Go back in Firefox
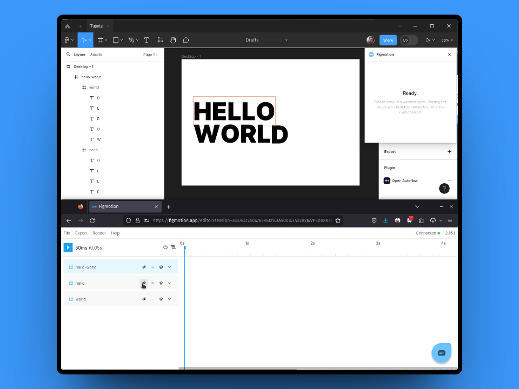The height and width of the screenshot is (389, 519). [69, 220]
